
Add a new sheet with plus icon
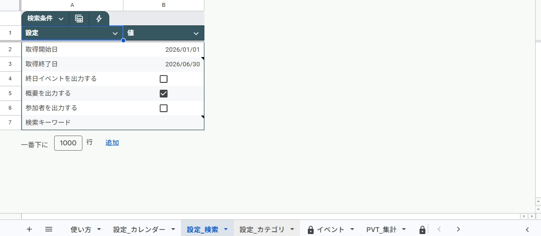(29, 229)
